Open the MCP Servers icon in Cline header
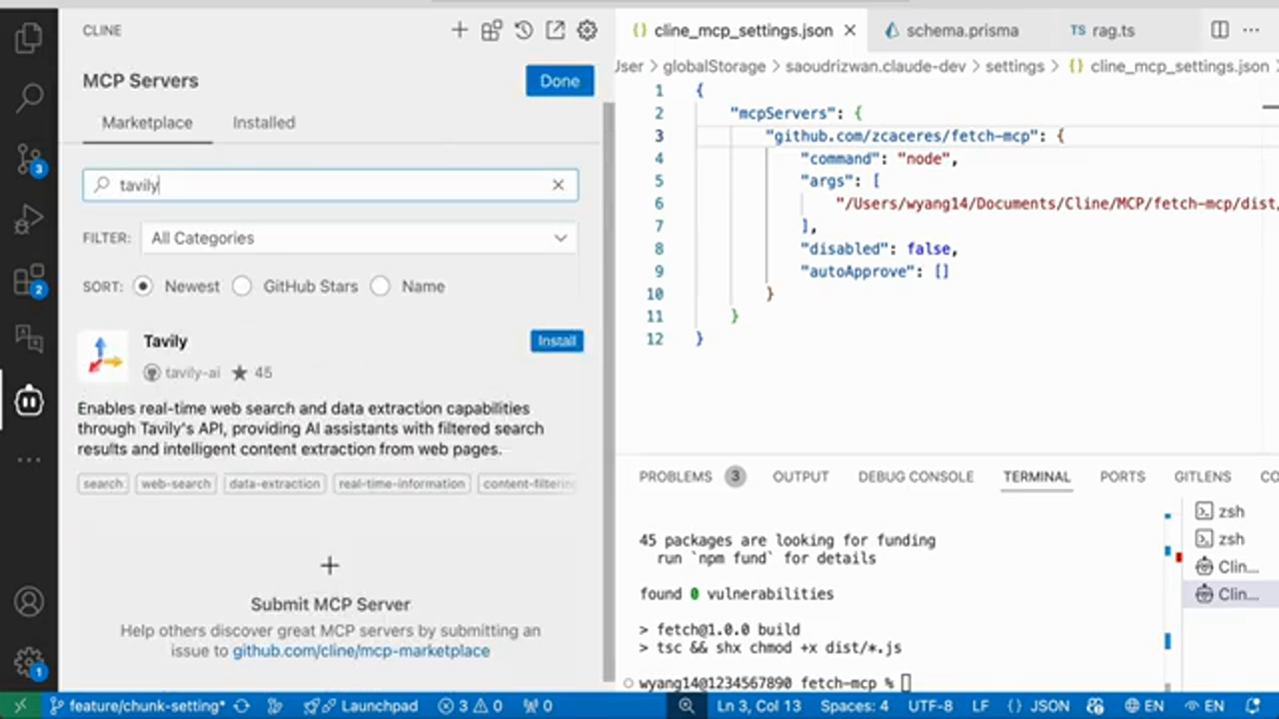This screenshot has height=719, width=1279. tap(491, 30)
